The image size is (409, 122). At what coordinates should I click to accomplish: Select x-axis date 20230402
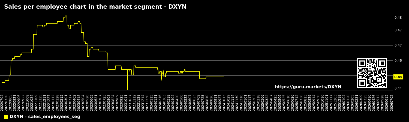click(74, 102)
